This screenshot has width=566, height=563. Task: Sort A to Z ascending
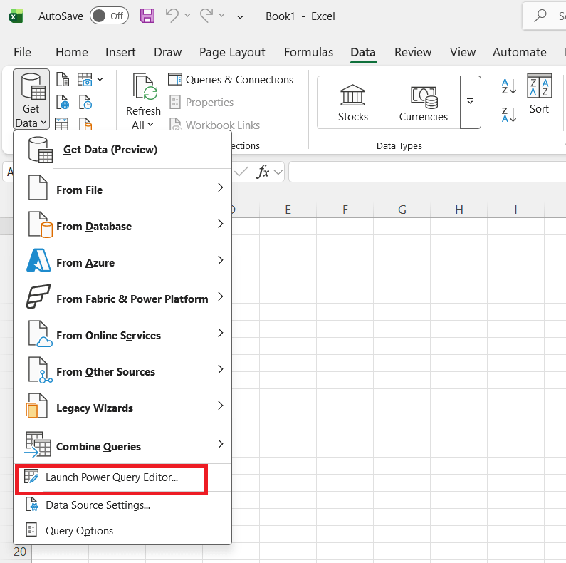(x=509, y=86)
